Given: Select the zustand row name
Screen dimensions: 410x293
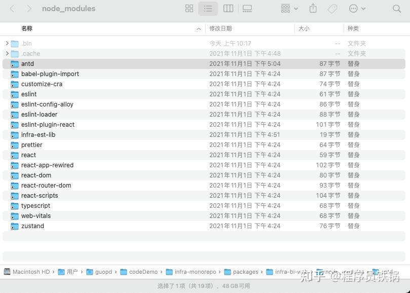Looking at the screenshot, I should point(32,226).
